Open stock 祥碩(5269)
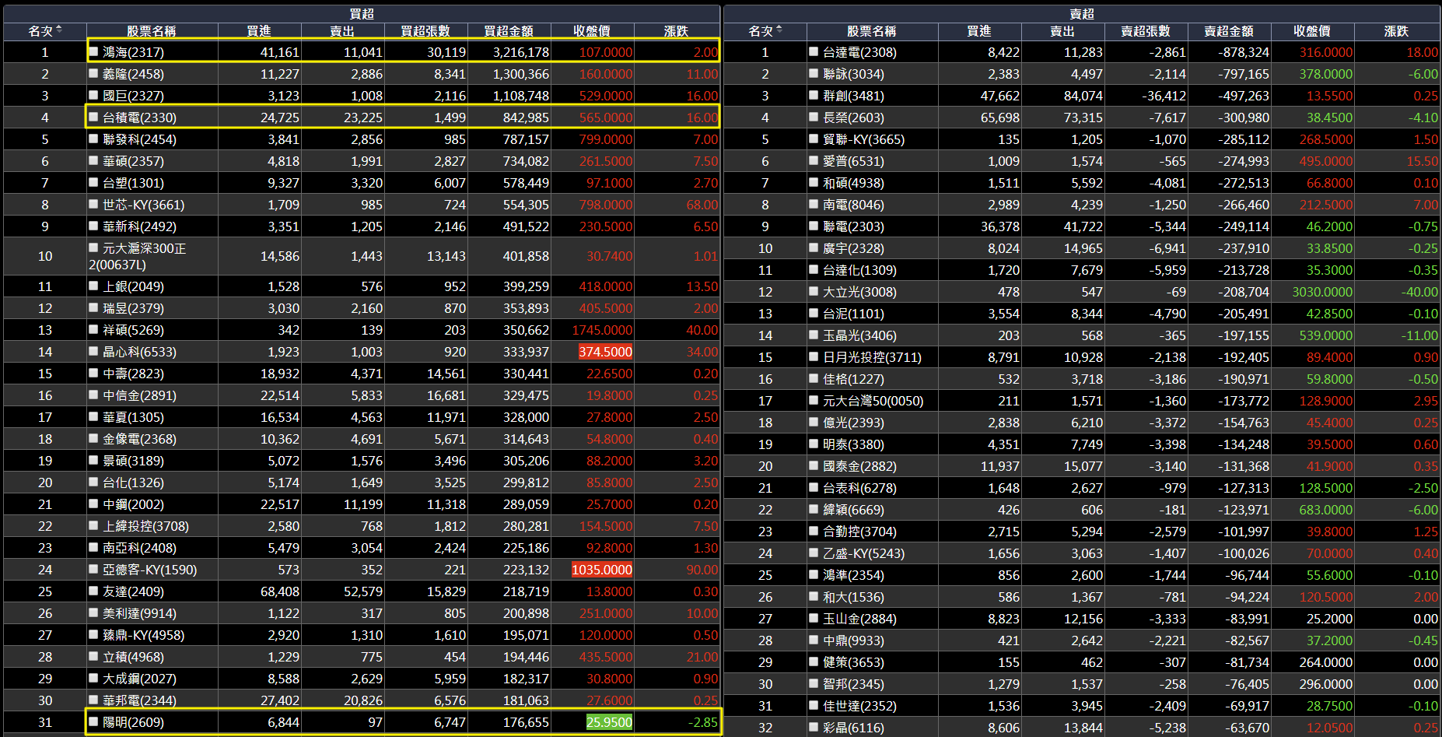 (x=133, y=330)
